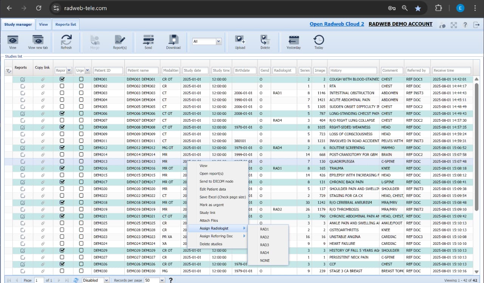Viewport: 484px width, 283px height.
Task: Reload the browser page
Action: pos(38,8)
